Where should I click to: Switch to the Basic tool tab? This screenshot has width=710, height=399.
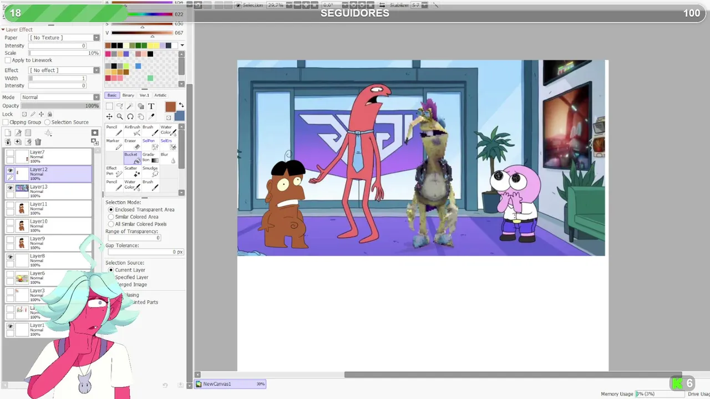[112, 95]
